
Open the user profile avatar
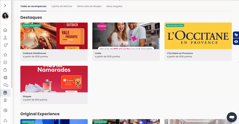(x=5, y=15)
